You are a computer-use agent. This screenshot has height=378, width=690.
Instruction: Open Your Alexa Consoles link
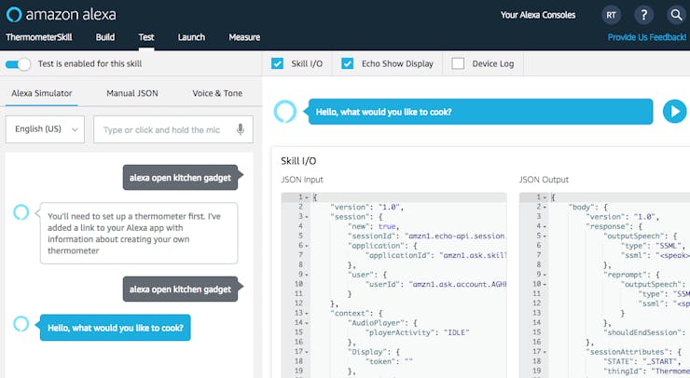(538, 15)
